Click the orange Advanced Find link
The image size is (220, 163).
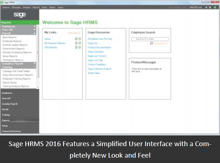click(161, 43)
